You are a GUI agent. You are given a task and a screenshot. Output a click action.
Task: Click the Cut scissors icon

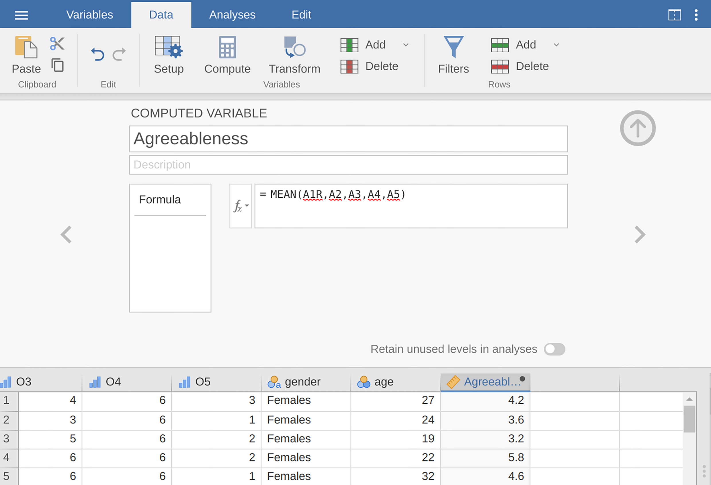pyautogui.click(x=57, y=43)
